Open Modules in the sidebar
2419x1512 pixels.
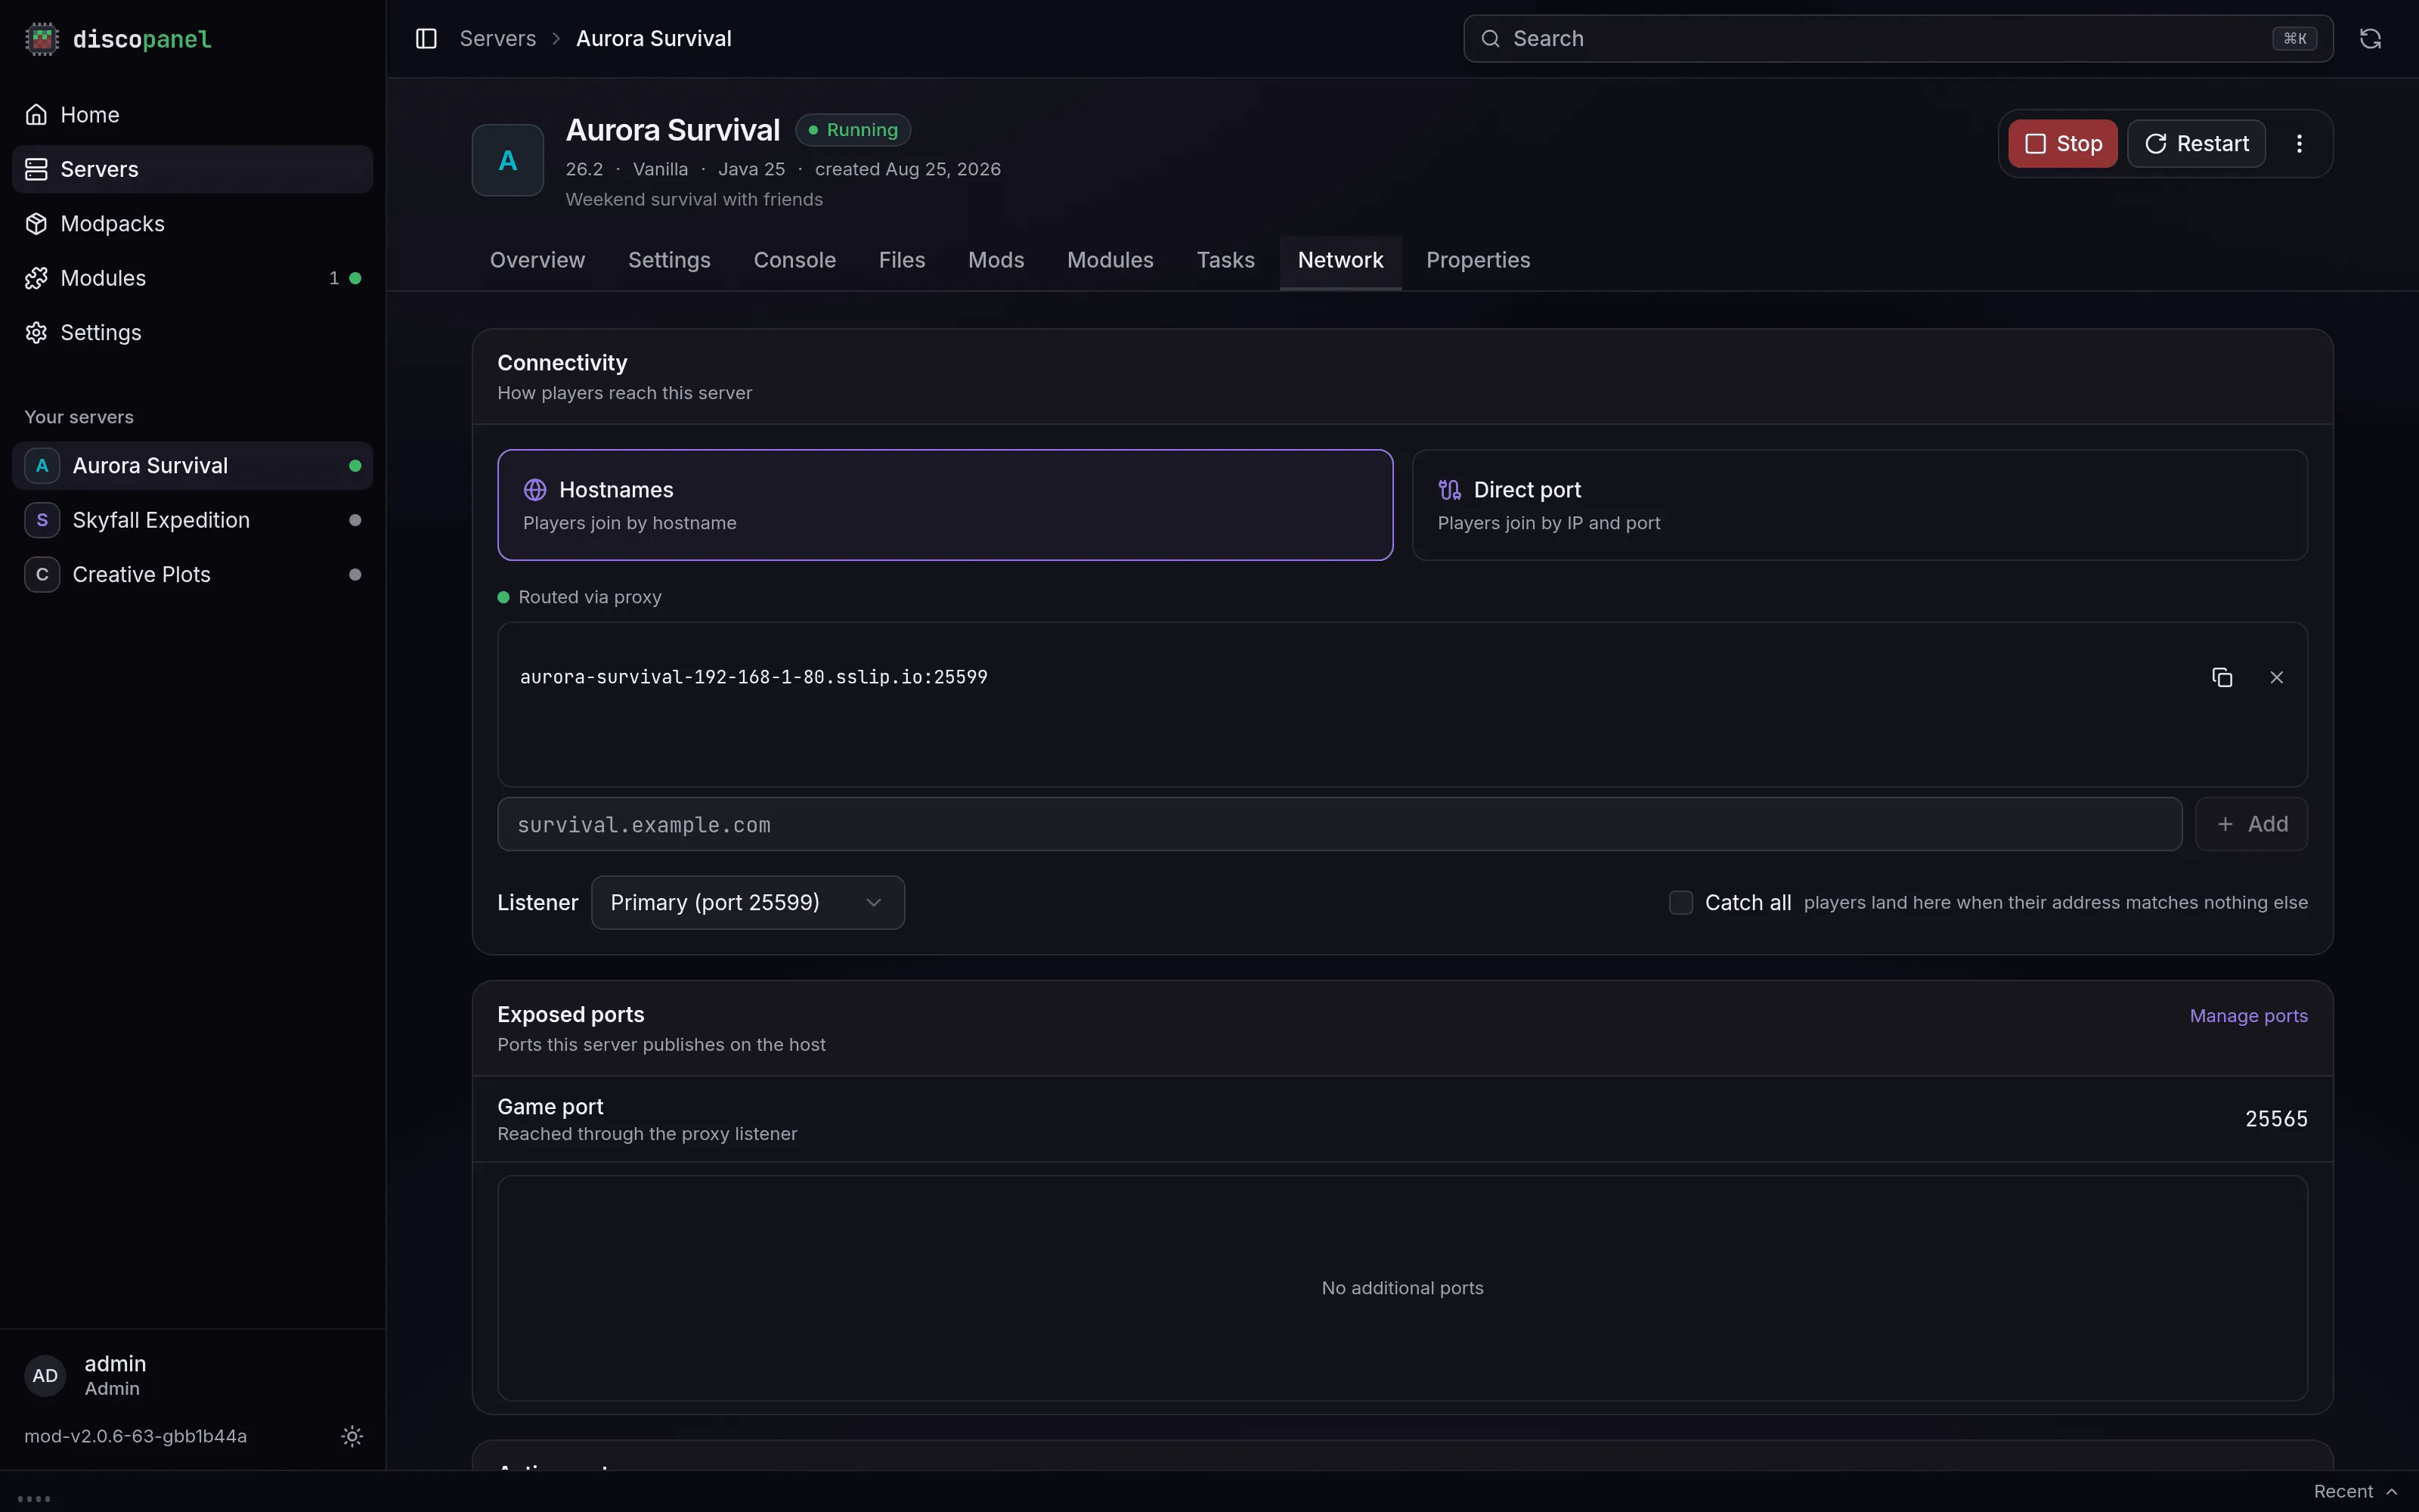(192, 278)
